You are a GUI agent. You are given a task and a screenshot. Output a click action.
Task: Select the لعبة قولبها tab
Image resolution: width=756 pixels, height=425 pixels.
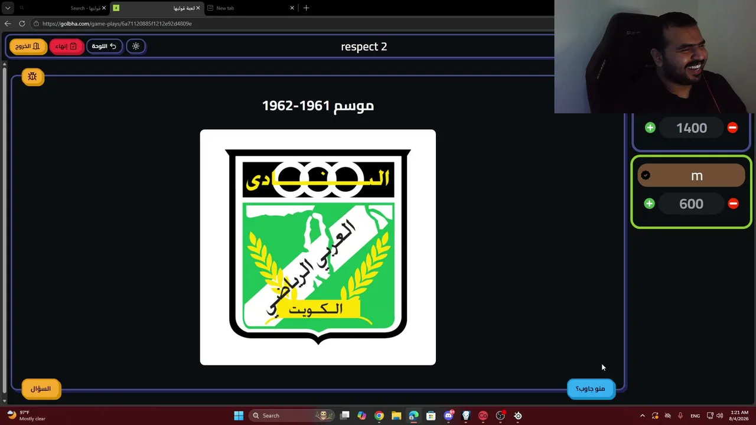pos(157,8)
